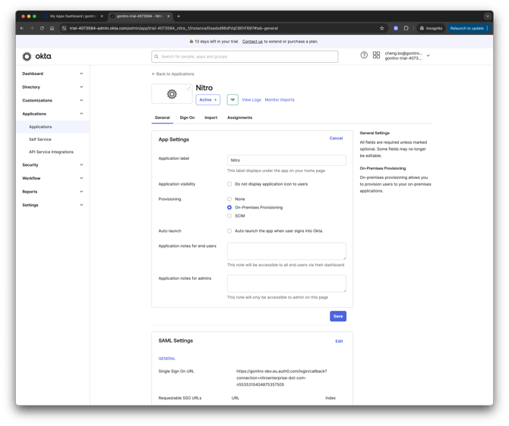This screenshot has width=509, height=426.
Task: Enable Auto-launch the app checkbox
Action: [x=229, y=230]
